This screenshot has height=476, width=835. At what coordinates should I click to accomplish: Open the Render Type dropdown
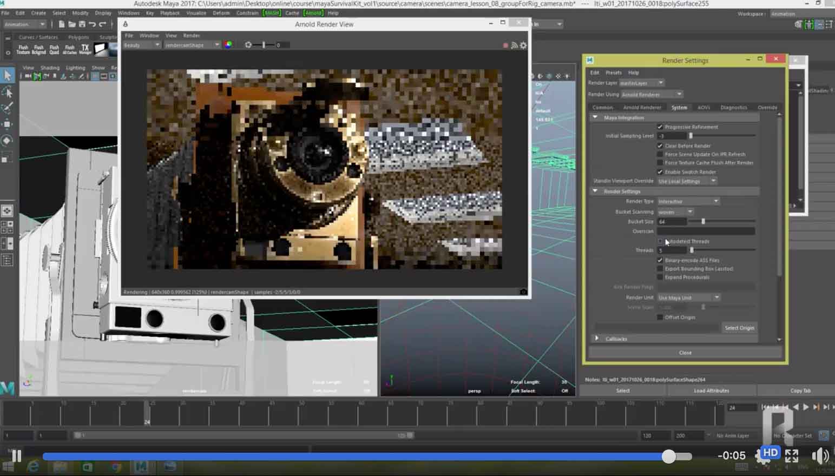[x=688, y=201]
